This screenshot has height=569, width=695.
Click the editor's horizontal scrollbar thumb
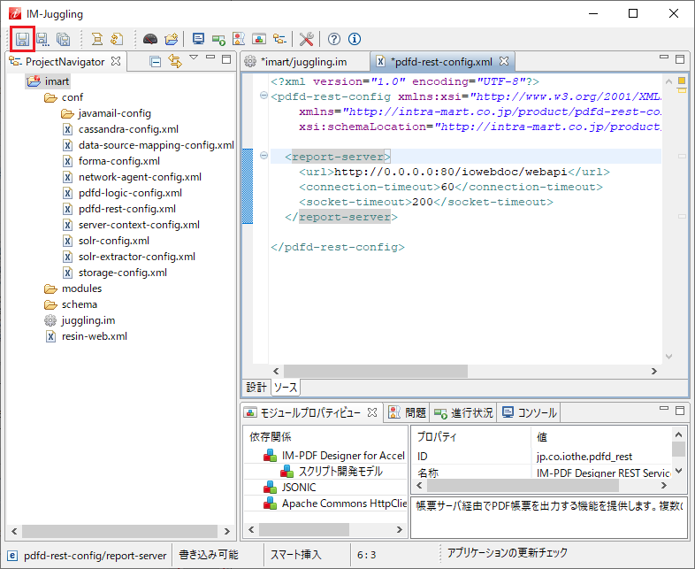coord(377,371)
